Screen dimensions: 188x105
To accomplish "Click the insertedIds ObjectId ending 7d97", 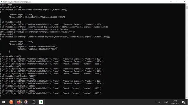I will tap(37, 49).
